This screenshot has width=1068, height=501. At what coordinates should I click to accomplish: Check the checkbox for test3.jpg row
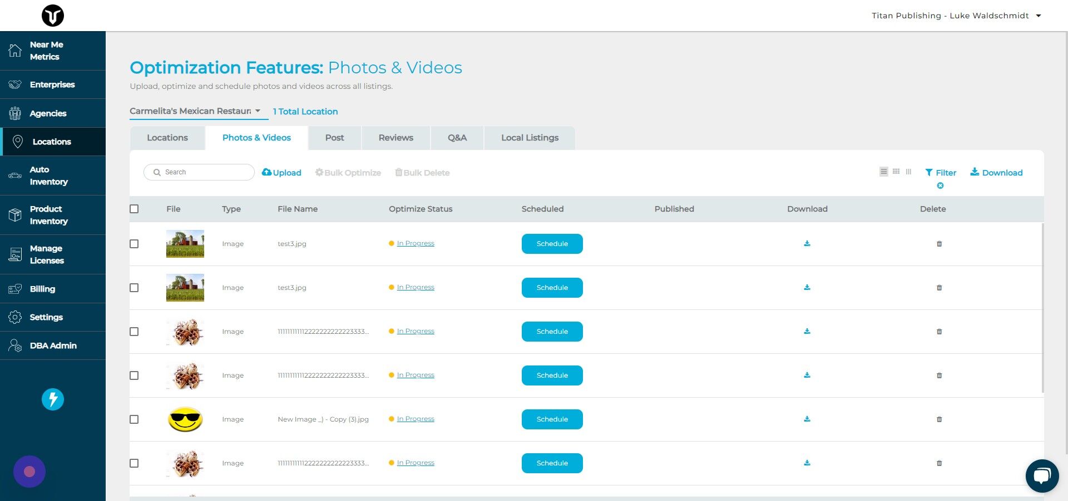[x=134, y=243]
